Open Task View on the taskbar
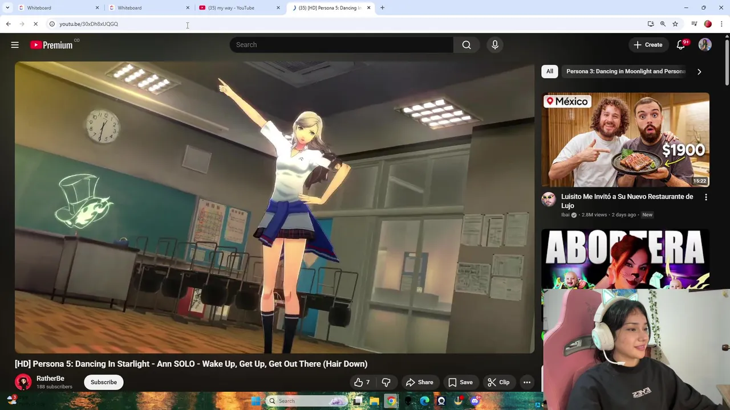The height and width of the screenshot is (410, 730). 358,401
